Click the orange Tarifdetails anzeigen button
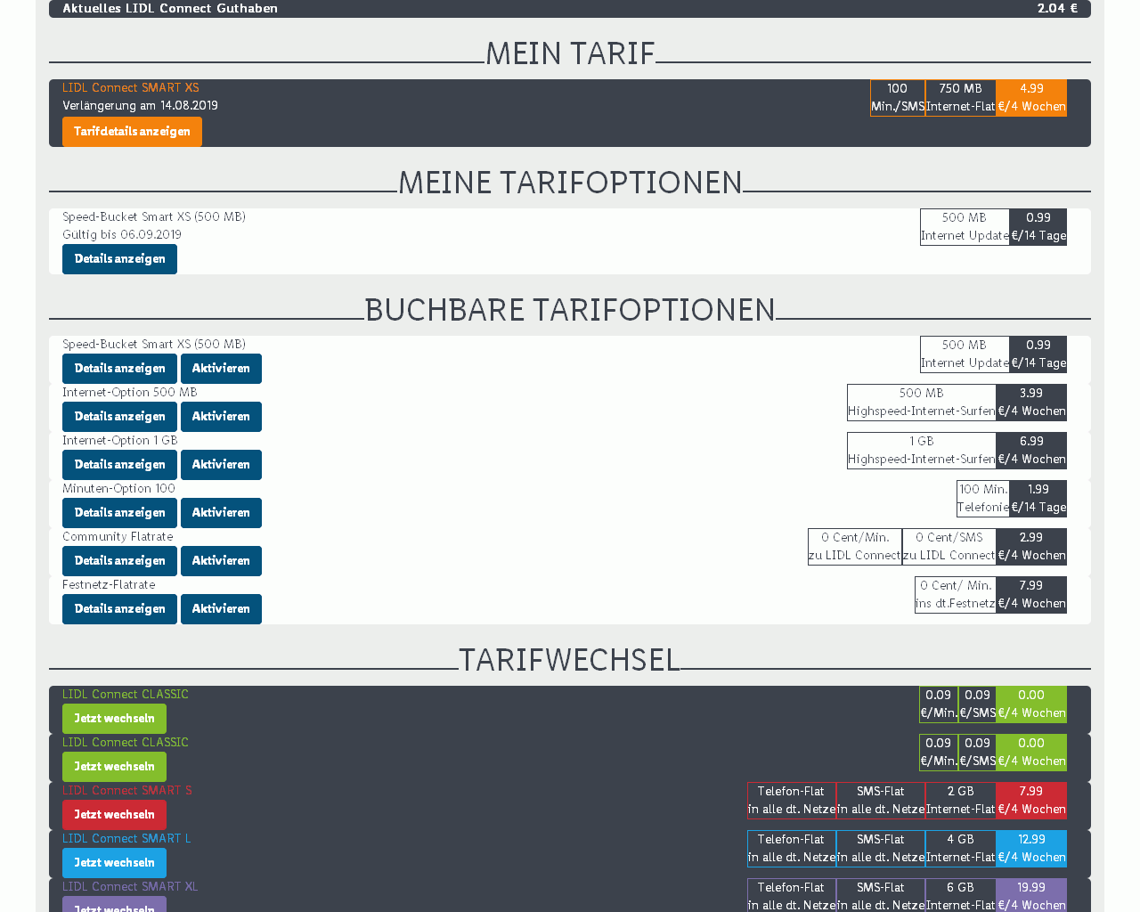The image size is (1140, 912). [132, 132]
